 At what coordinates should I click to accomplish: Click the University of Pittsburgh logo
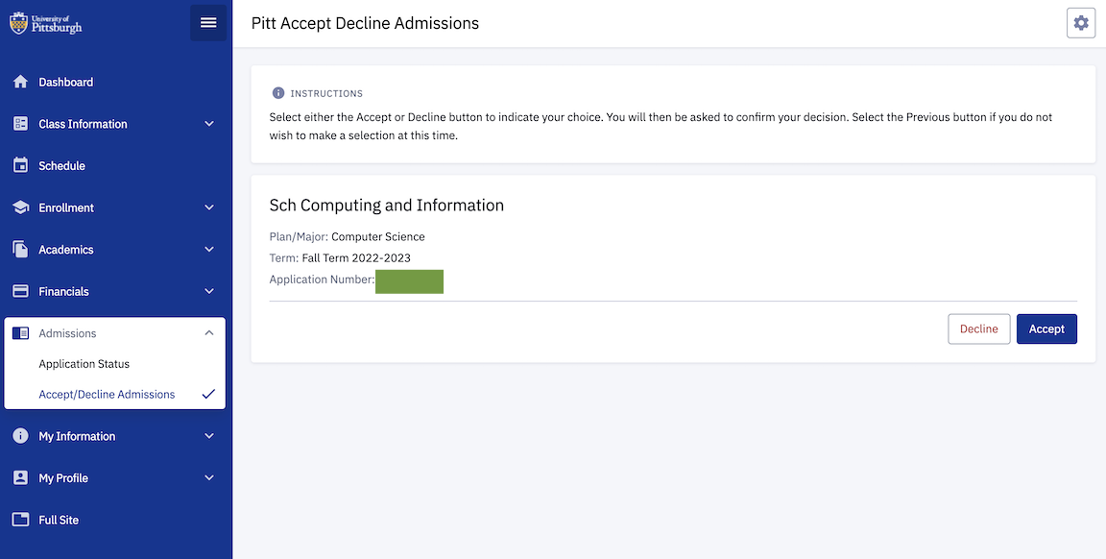(x=46, y=23)
